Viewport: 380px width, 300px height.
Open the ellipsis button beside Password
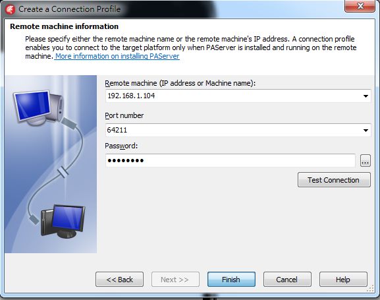(366, 160)
